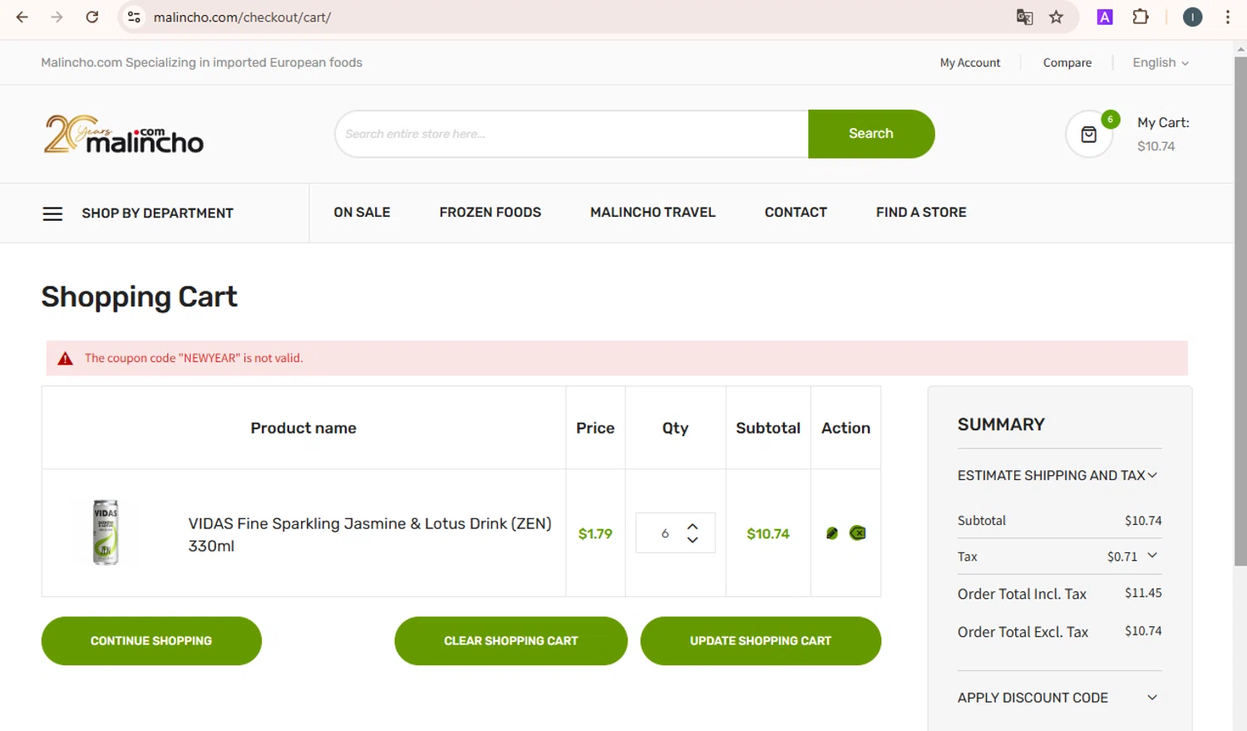Open the extensions puzzle icon
Image resolution: width=1247 pixels, height=731 pixels.
click(1141, 17)
